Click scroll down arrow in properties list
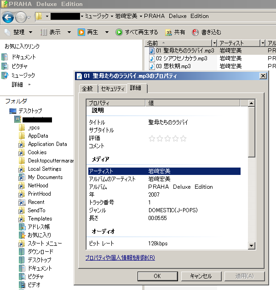The width and height of the screenshot is (276, 290). click(251, 246)
